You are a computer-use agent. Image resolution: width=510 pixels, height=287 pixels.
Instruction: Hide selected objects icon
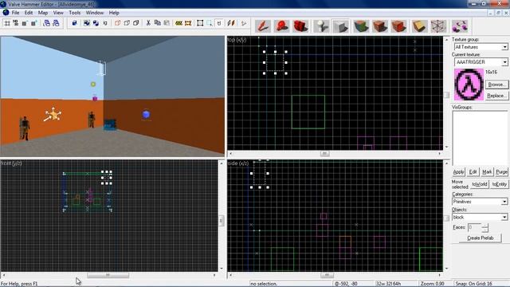117,23
